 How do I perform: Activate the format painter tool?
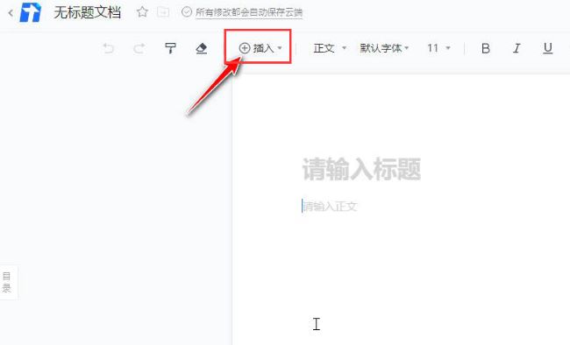[170, 48]
